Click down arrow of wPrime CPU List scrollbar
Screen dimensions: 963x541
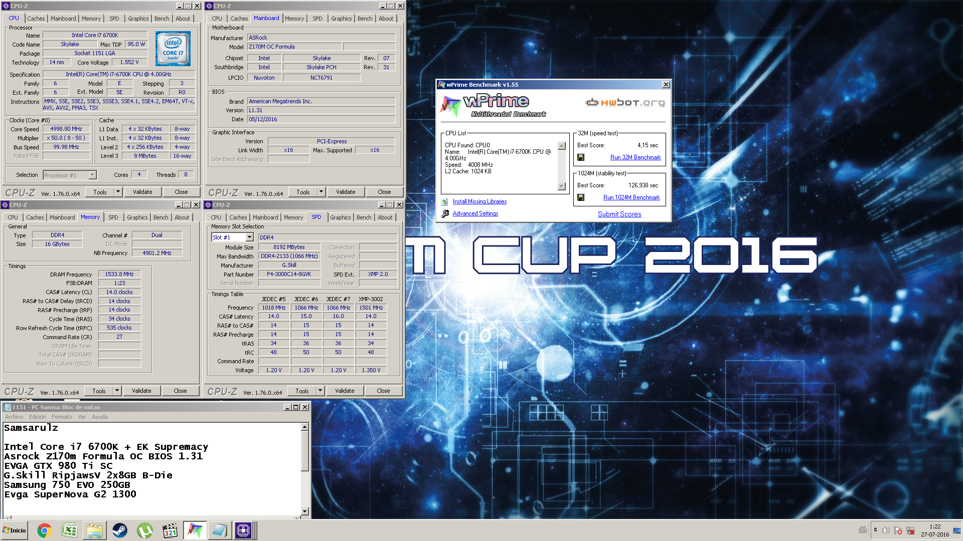[x=562, y=186]
